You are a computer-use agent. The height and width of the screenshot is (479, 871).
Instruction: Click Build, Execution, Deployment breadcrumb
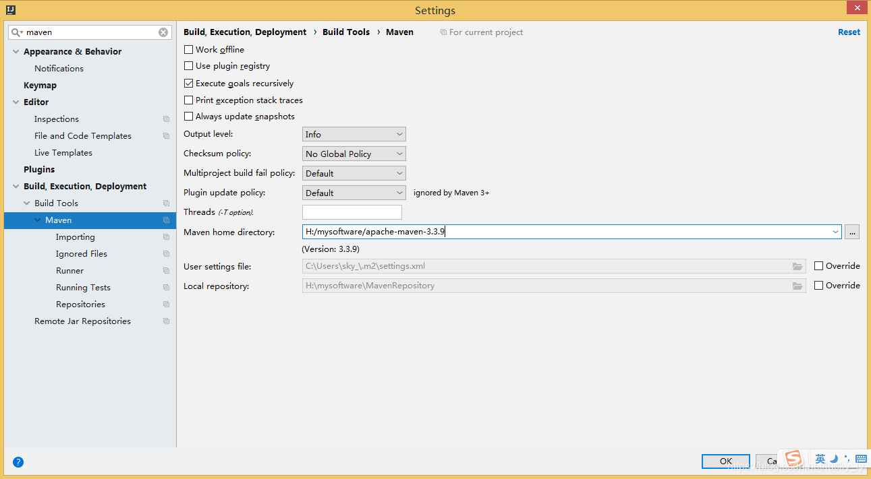click(245, 32)
